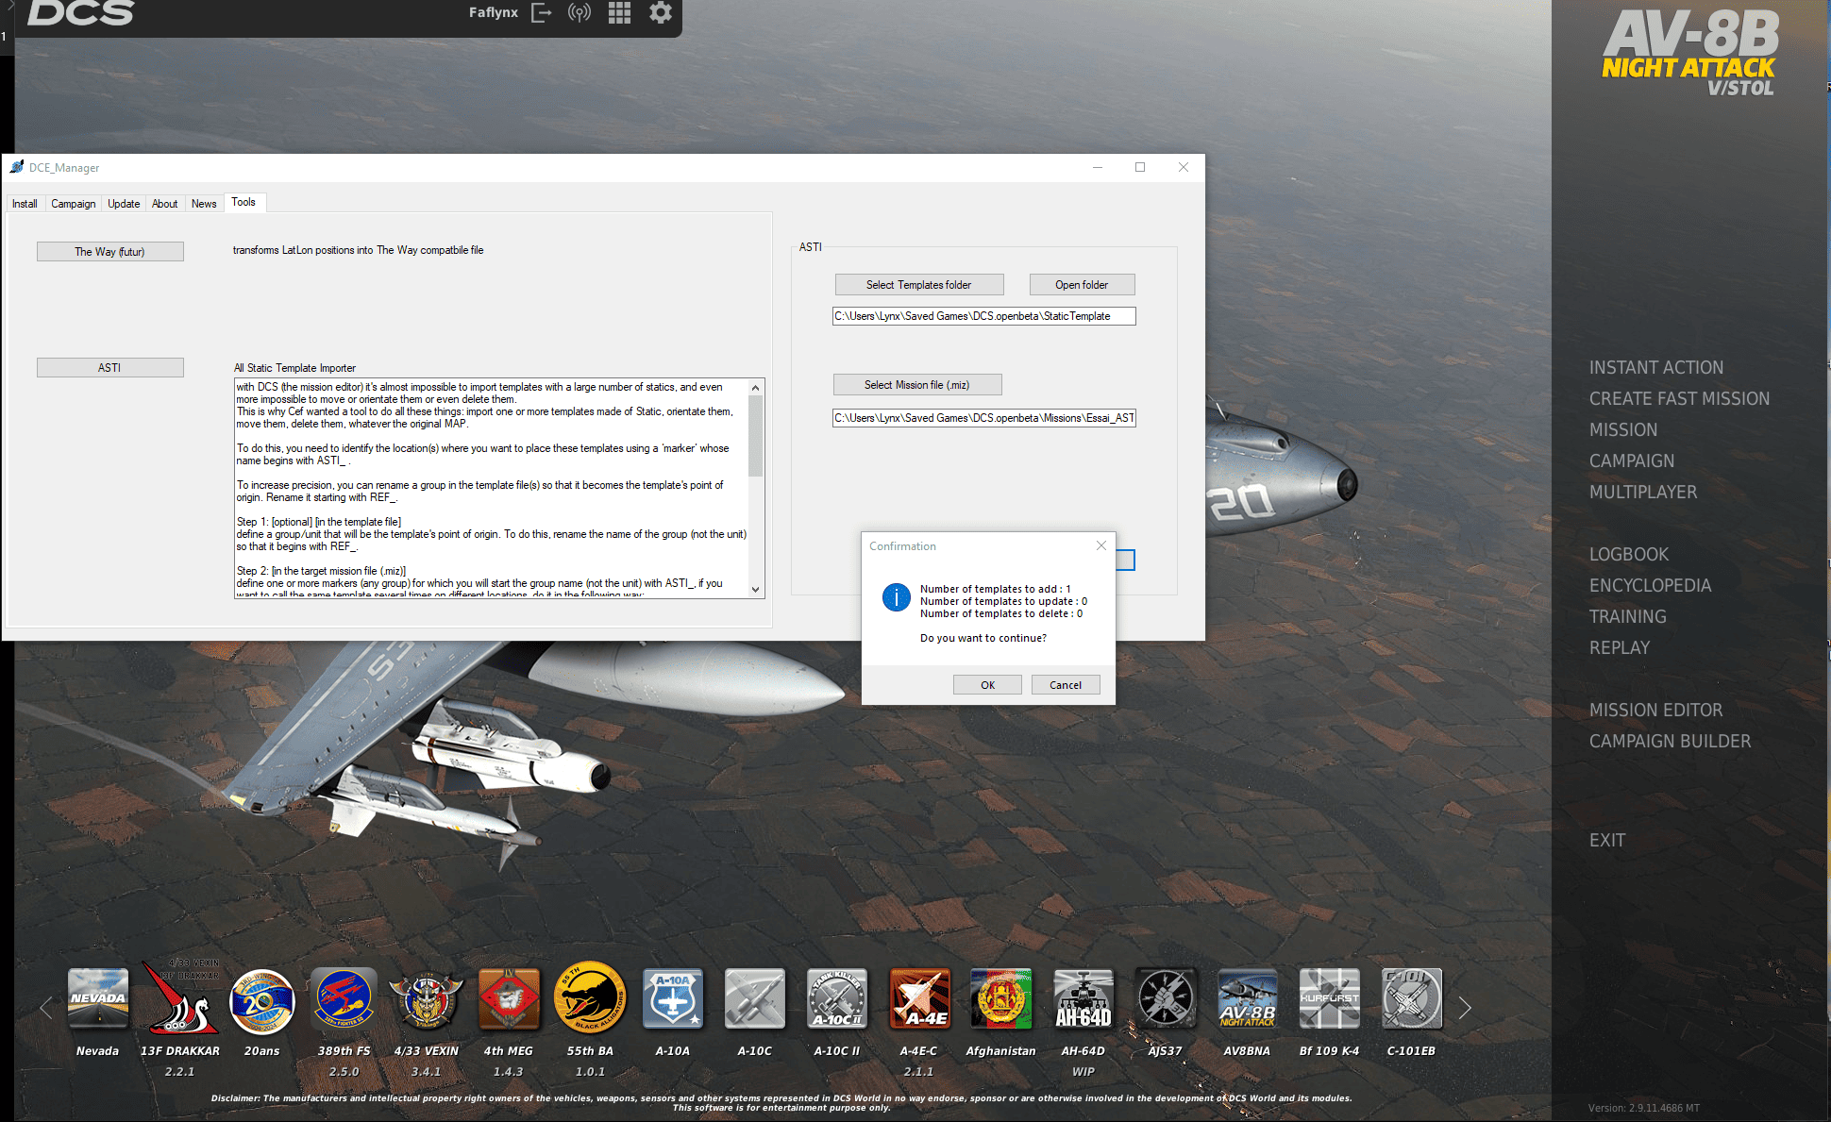Select the 389th FS squadron icon
The image size is (1831, 1122).
(344, 998)
